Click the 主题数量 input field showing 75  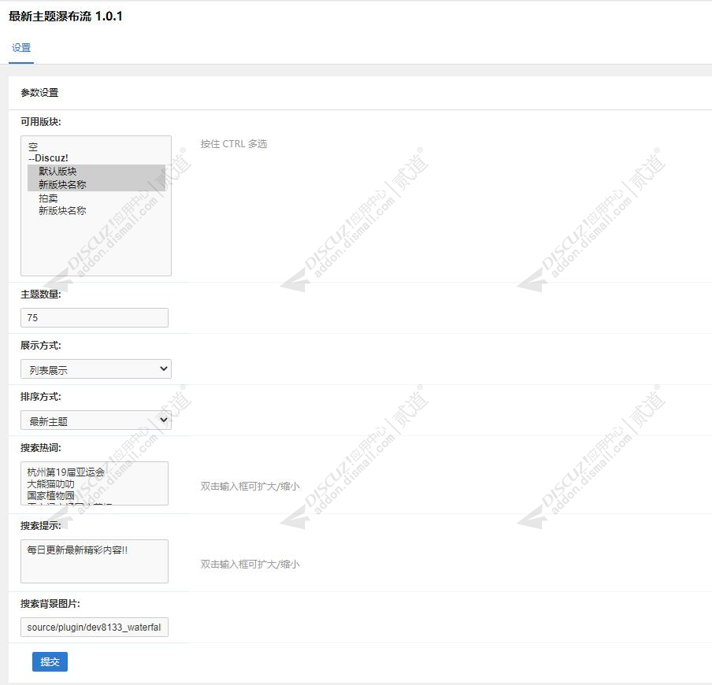coord(95,318)
